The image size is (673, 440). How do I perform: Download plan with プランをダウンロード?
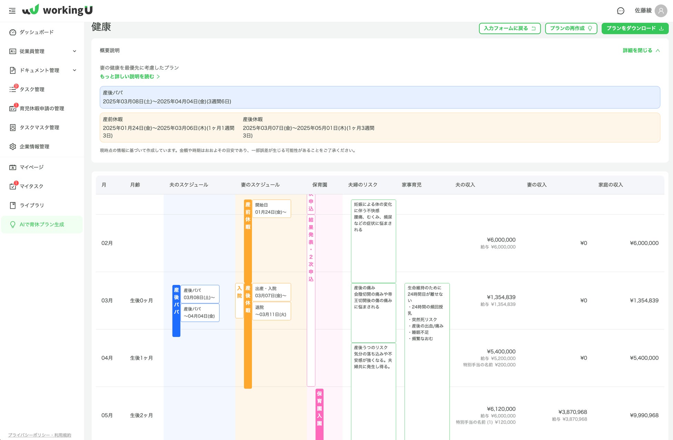(x=634, y=28)
